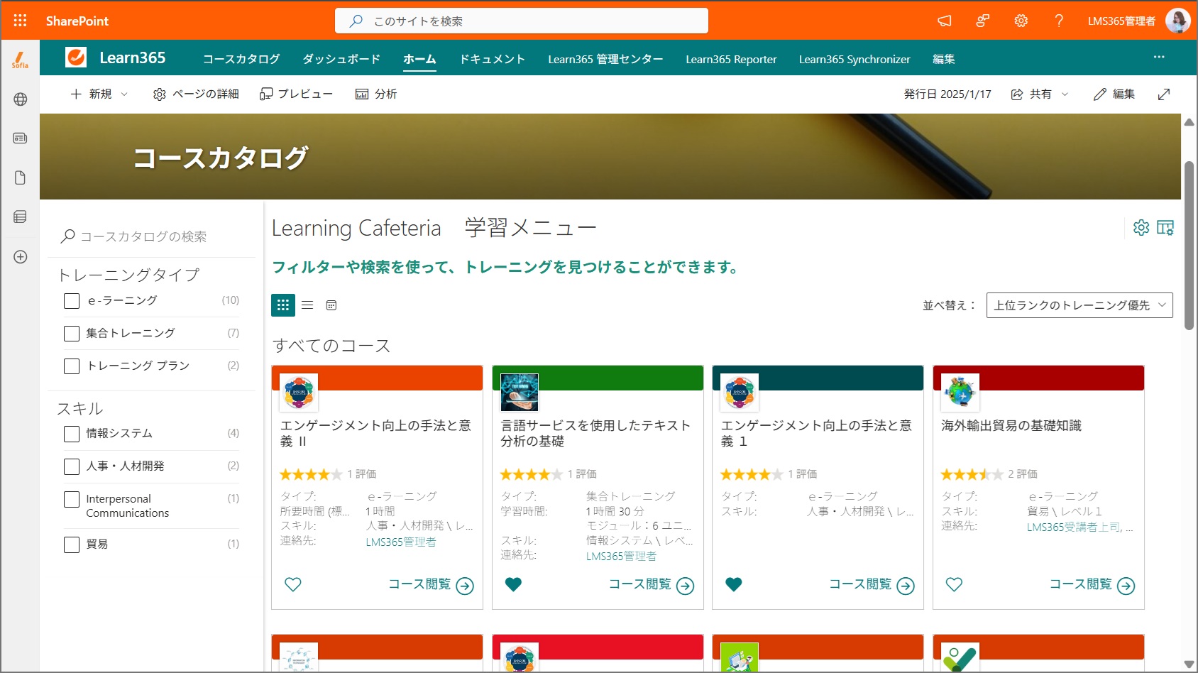Click the Learn365 site logo

[x=76, y=58]
